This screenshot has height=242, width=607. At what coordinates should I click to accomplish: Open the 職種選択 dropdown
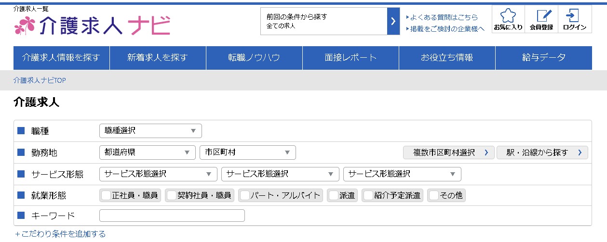pyautogui.click(x=150, y=130)
